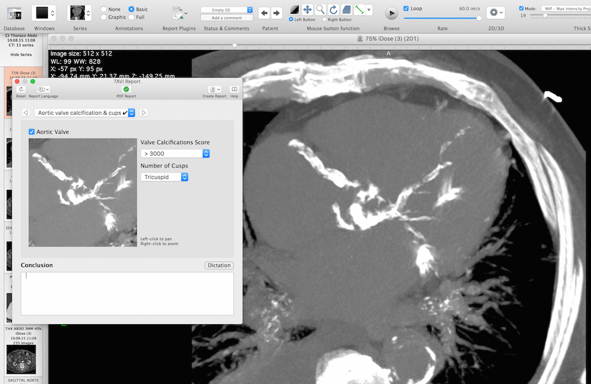Select Basic annotations option

[x=131, y=9]
